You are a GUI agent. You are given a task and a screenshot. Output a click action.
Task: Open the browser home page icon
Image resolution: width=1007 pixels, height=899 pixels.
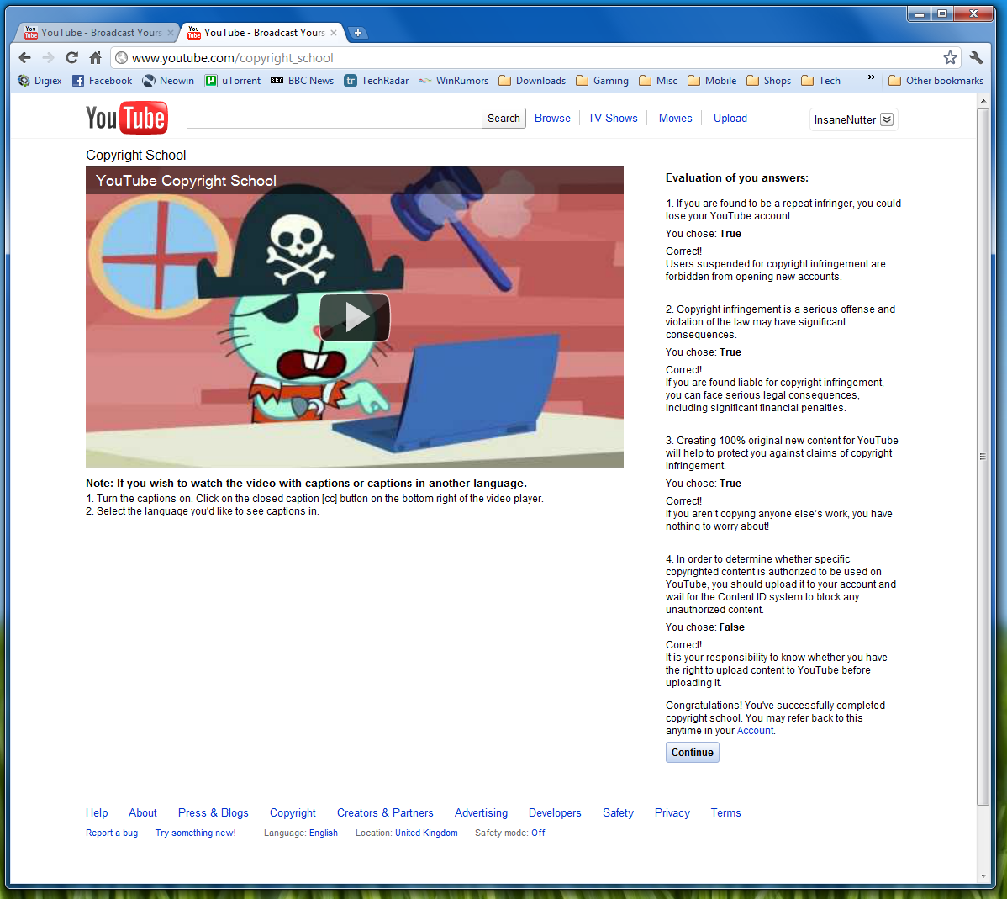pos(95,58)
